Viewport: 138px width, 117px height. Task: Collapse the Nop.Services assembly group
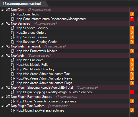click(3, 23)
